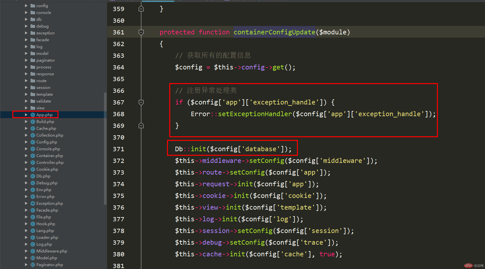Click setExceptionHandler method call
Viewport: 485px width, 269px height.
click(255, 114)
